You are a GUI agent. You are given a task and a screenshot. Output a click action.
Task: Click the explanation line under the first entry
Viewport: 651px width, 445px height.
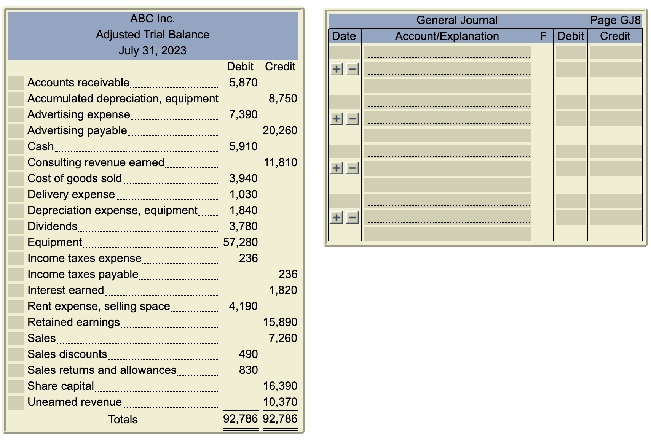pyautogui.click(x=447, y=87)
